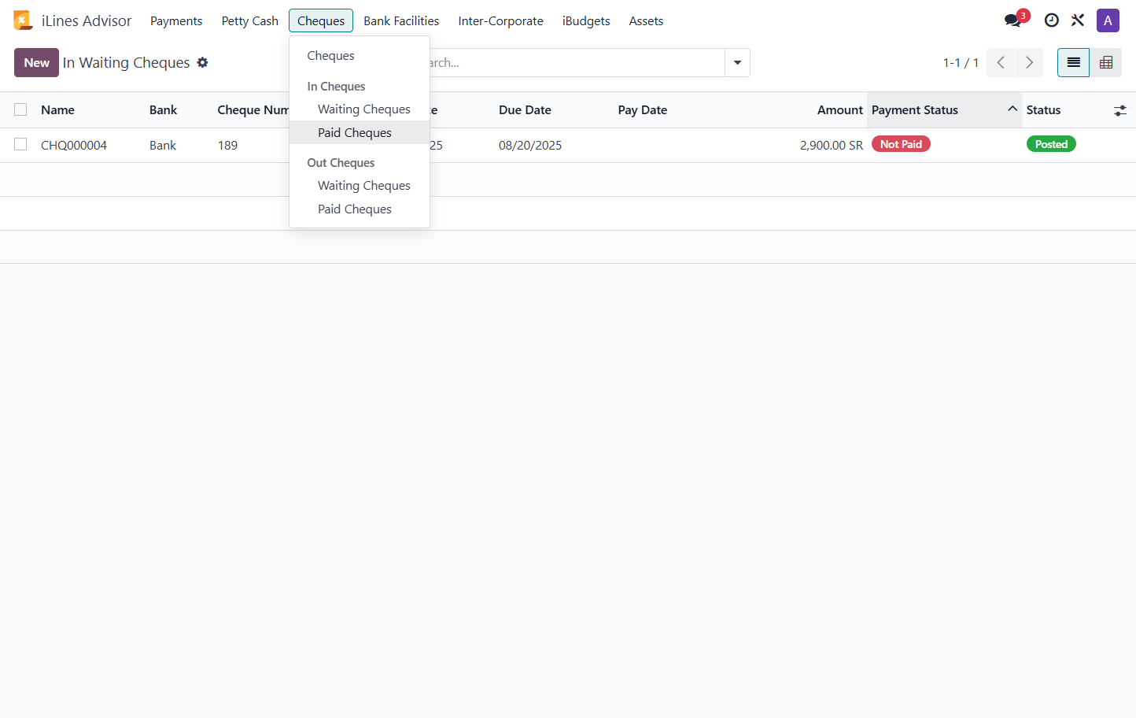1136x718 pixels.
Task: Open the Inter-Corporate menu
Action: click(500, 20)
